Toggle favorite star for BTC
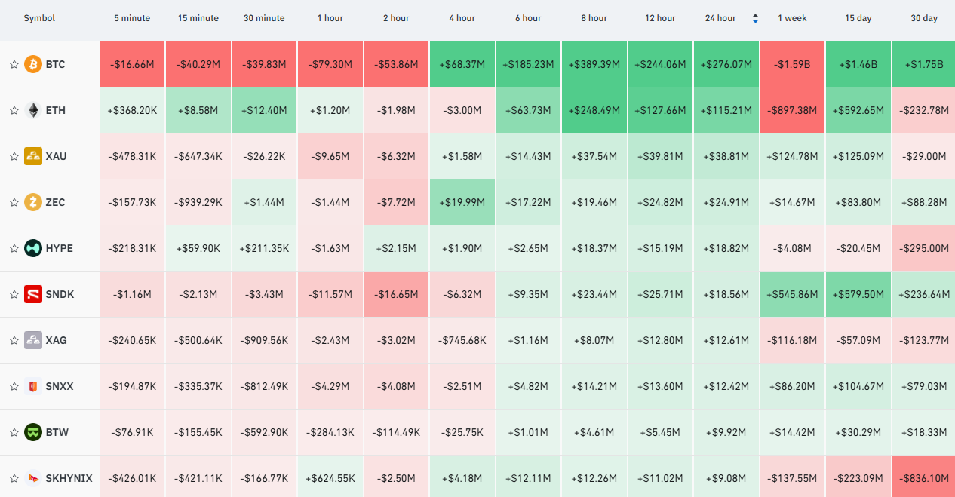The image size is (955, 497). click(x=14, y=64)
